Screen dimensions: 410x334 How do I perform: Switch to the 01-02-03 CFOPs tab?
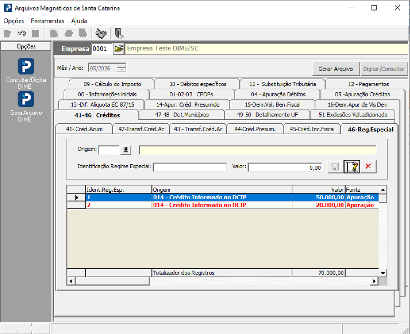tap(191, 94)
